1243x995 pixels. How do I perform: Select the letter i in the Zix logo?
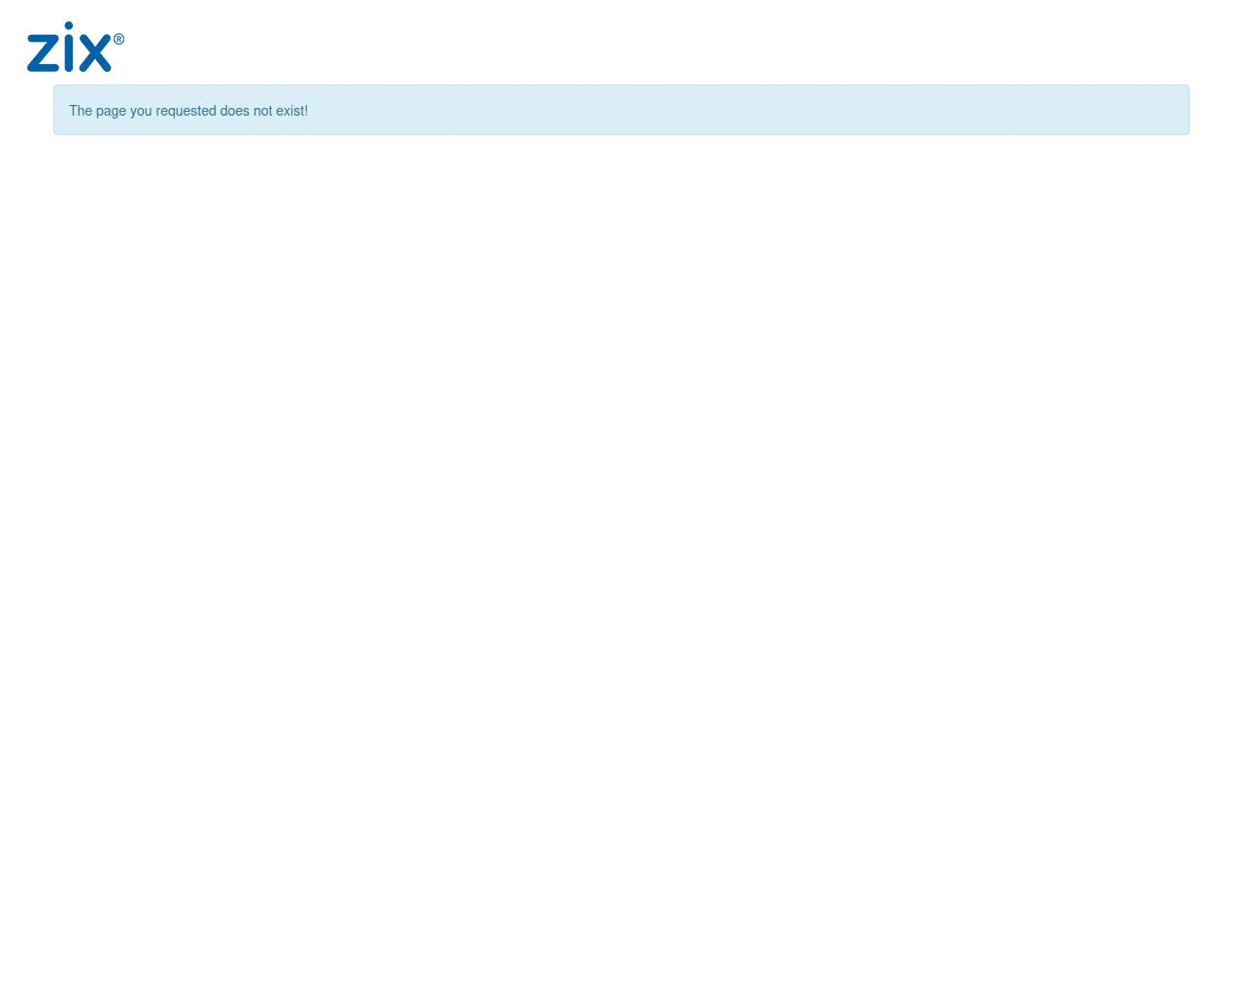[68, 51]
